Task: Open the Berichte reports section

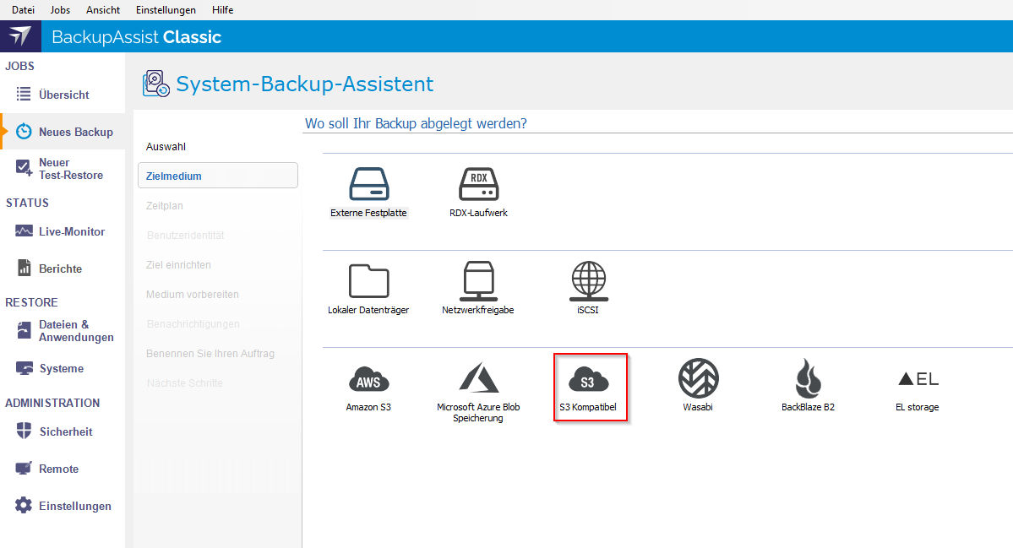Action: point(60,269)
